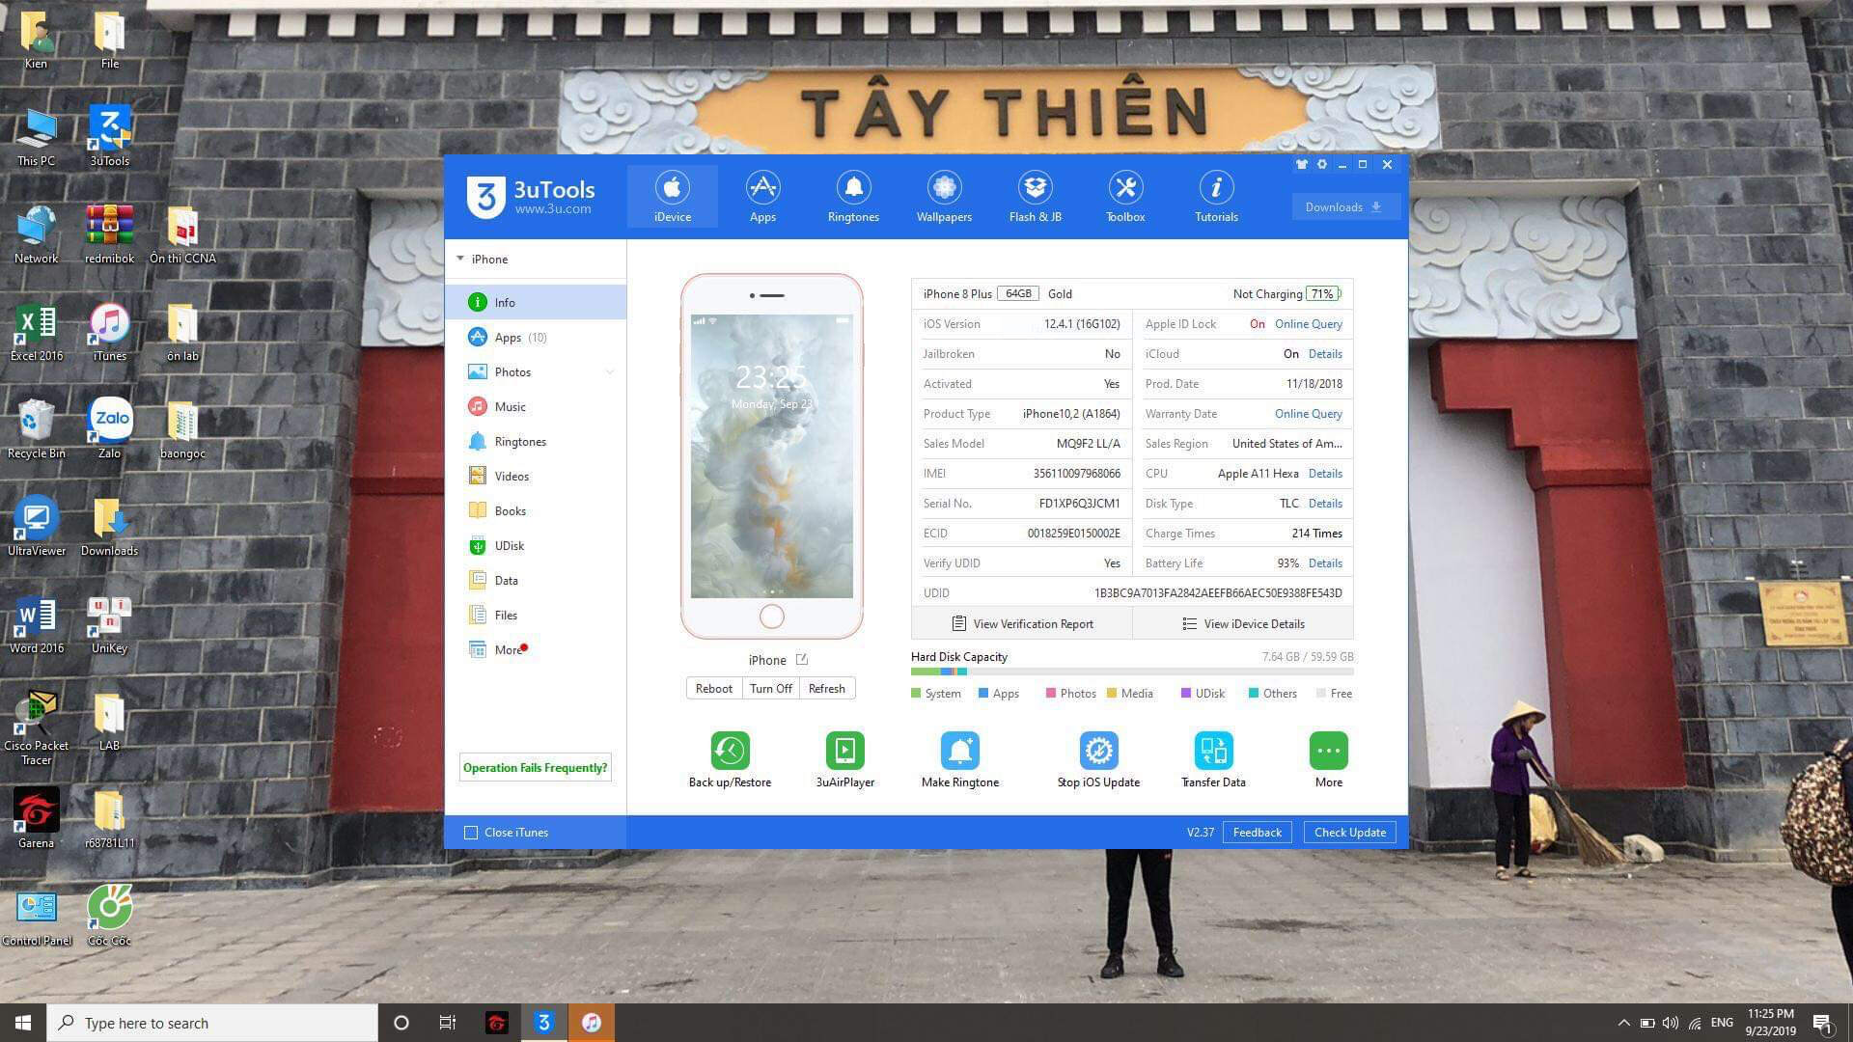This screenshot has width=1853, height=1042.
Task: Open the Transfer Data tool
Action: pos(1213,751)
